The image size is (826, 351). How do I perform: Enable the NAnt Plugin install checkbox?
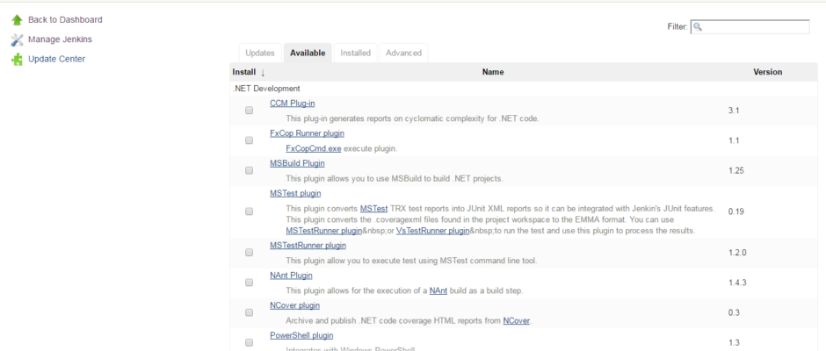click(249, 283)
